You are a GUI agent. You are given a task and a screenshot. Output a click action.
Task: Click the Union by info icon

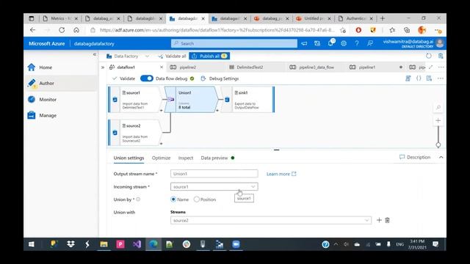click(x=138, y=199)
